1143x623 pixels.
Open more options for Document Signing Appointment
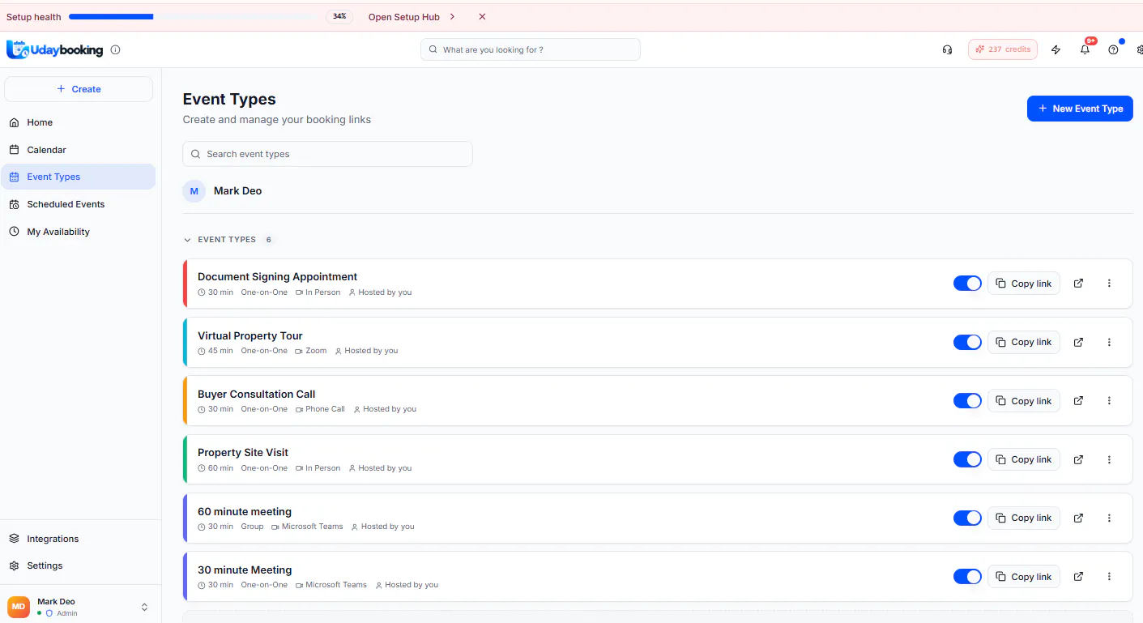(1109, 284)
